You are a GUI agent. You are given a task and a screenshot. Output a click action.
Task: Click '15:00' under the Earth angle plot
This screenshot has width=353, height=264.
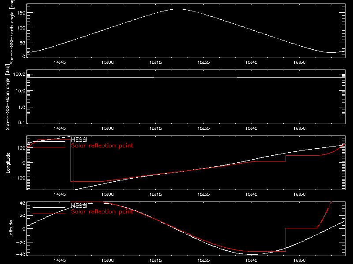pyautogui.click(x=108, y=62)
